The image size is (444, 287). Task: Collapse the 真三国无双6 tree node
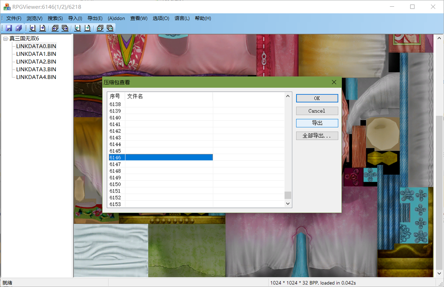pyautogui.click(x=5, y=38)
